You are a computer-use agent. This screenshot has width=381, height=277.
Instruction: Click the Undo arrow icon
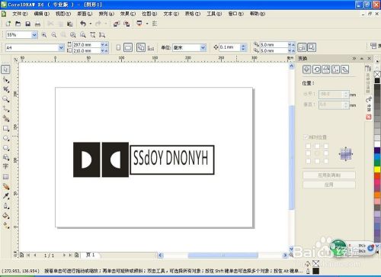coord(83,24)
